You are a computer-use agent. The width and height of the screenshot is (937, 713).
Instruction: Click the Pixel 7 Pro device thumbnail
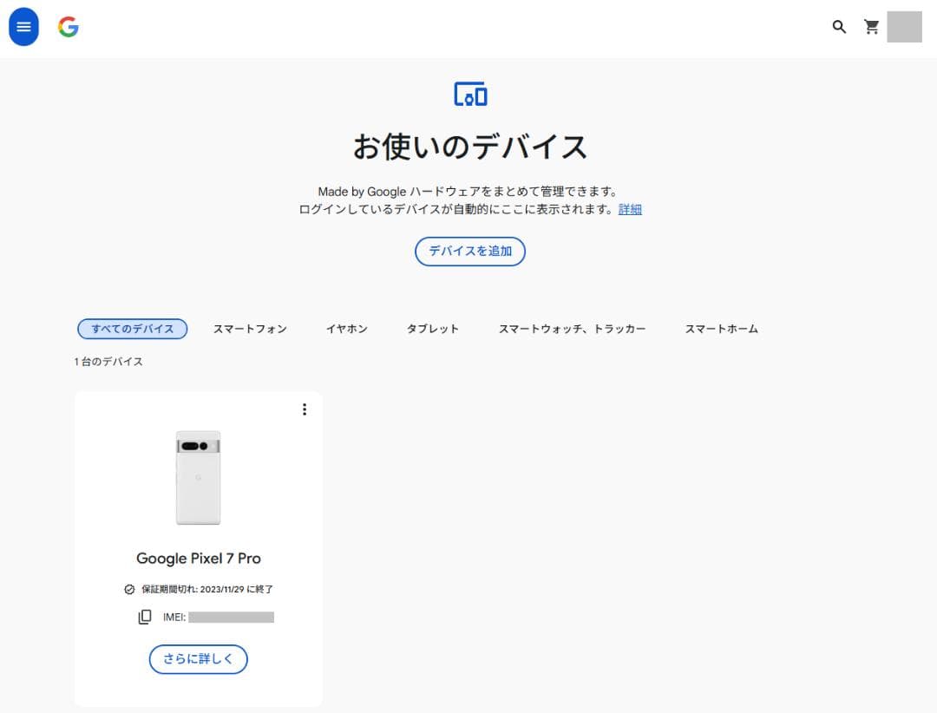coord(198,478)
